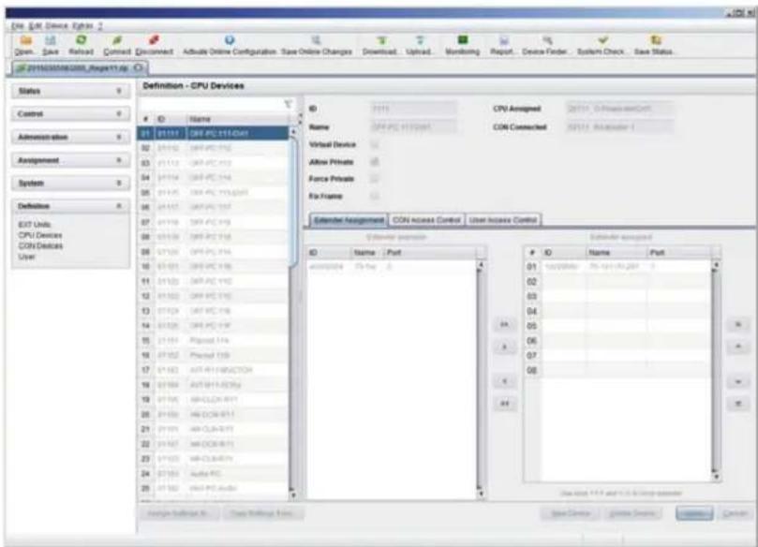Click the Name input field
This screenshot has width=758, height=547.
pos(413,127)
